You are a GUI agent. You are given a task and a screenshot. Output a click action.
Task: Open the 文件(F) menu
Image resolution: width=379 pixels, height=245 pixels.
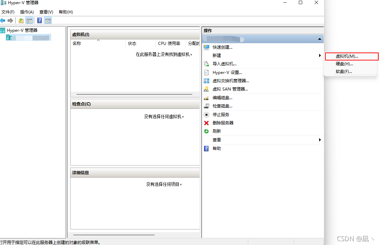coord(8,12)
